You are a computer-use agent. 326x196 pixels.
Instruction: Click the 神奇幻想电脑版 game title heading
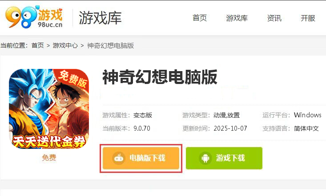point(160,77)
